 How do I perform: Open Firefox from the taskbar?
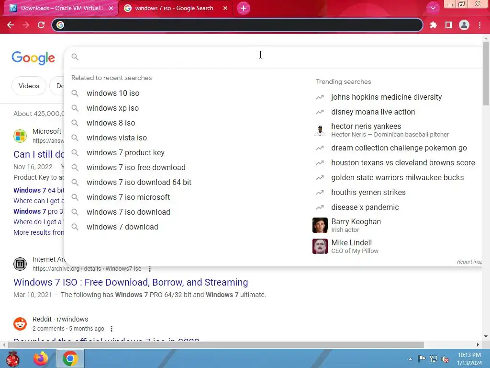tap(41, 358)
